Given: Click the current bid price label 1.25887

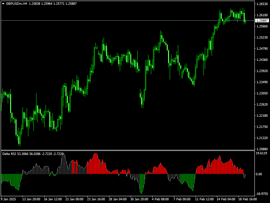Looking at the screenshot, I should (x=261, y=20).
